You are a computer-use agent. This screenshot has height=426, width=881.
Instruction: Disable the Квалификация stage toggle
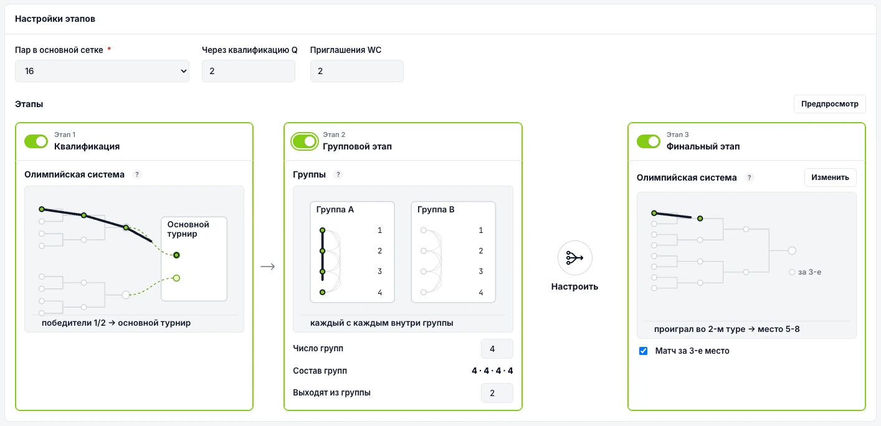(x=36, y=141)
